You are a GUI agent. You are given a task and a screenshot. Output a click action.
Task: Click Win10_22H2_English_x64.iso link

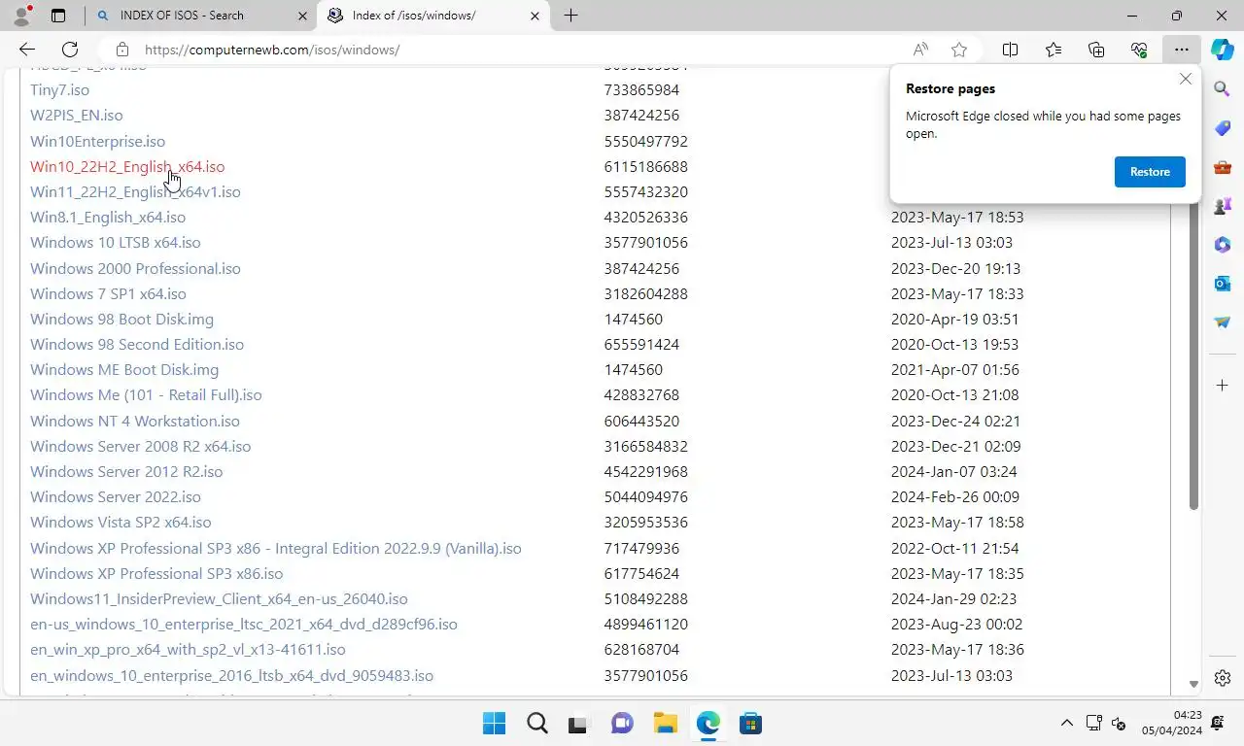tap(127, 166)
